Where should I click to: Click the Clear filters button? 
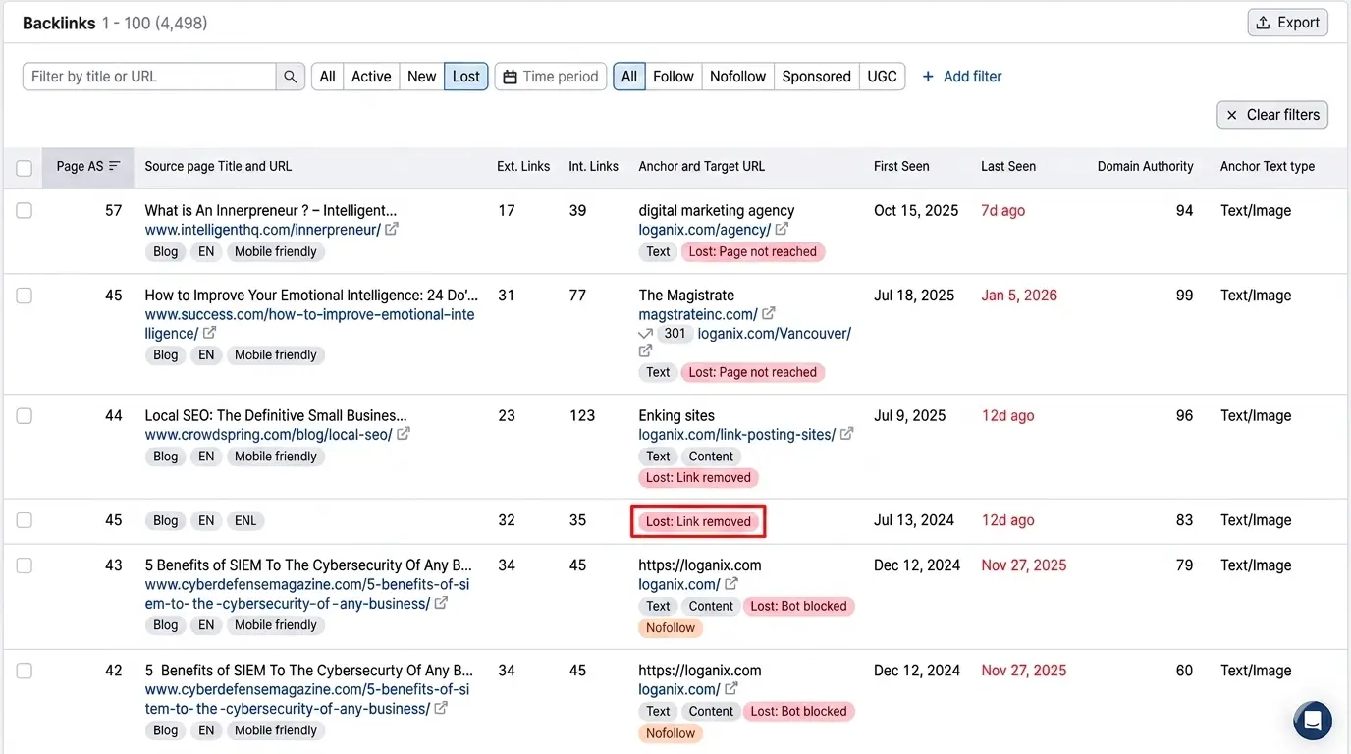pyautogui.click(x=1272, y=115)
